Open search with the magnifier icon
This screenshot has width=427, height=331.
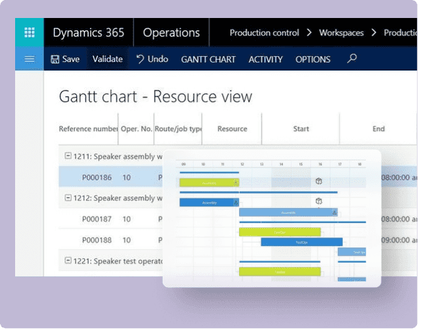point(352,58)
